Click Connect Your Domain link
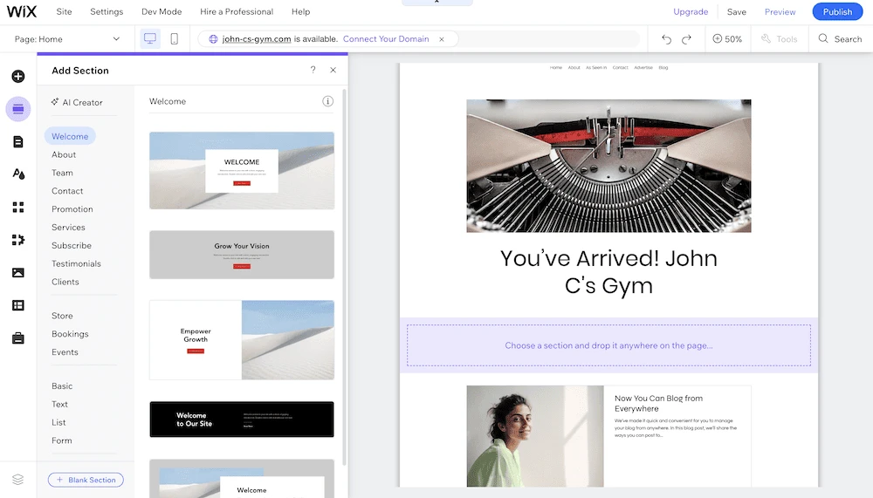This screenshot has height=498, width=873. [x=386, y=39]
